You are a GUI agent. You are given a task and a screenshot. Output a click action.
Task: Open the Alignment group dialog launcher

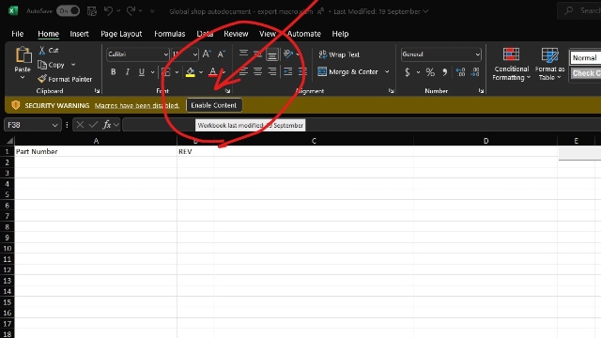point(391,91)
